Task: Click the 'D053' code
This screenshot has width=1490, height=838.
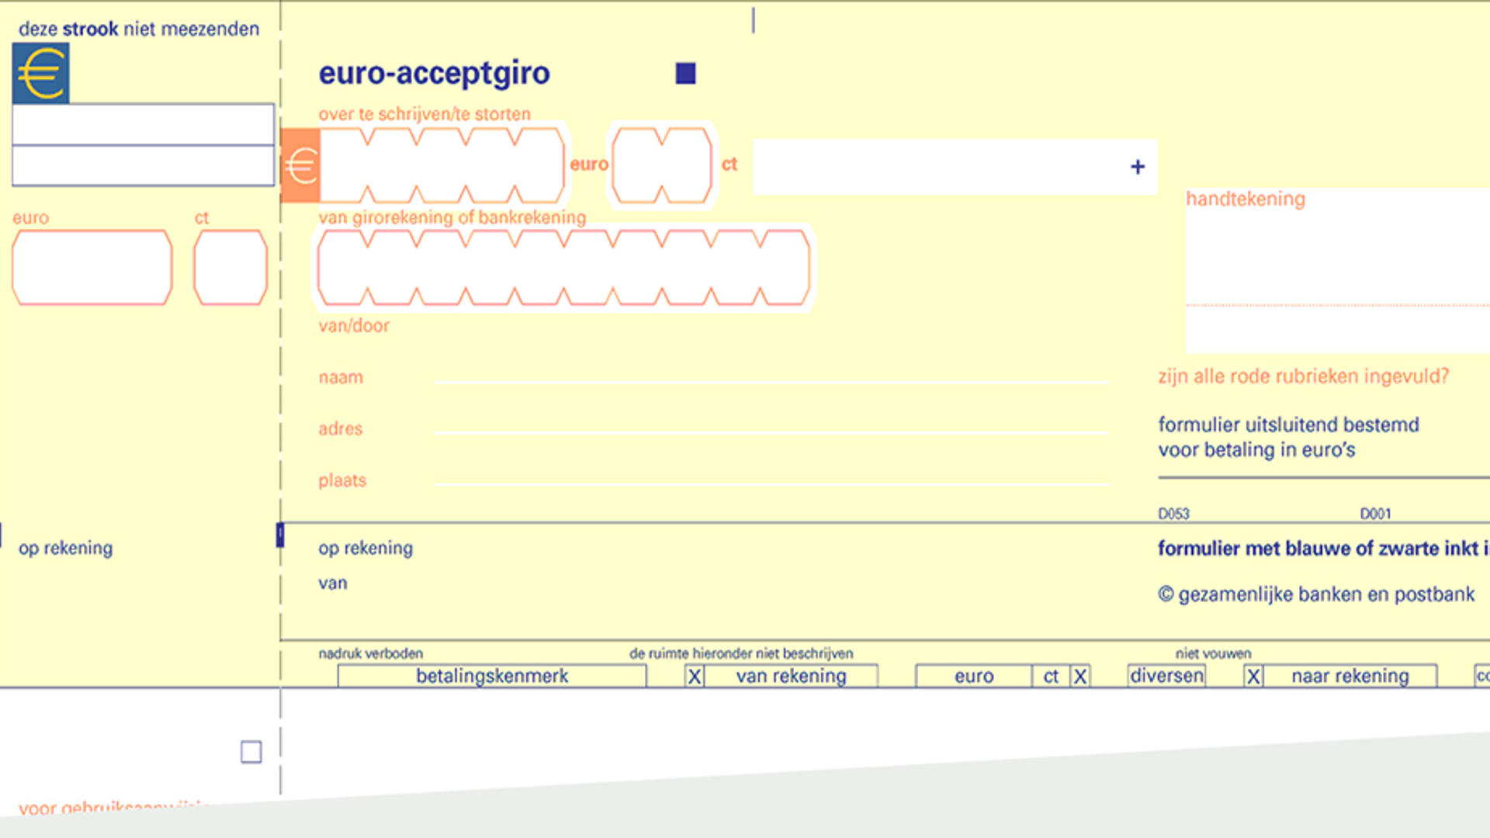Action: pyautogui.click(x=1173, y=514)
